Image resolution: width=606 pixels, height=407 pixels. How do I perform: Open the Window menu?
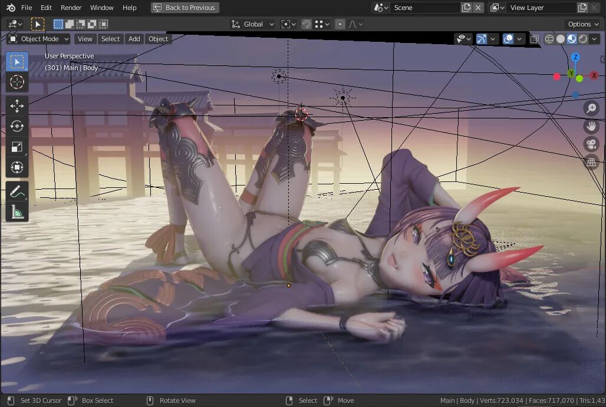click(x=101, y=8)
